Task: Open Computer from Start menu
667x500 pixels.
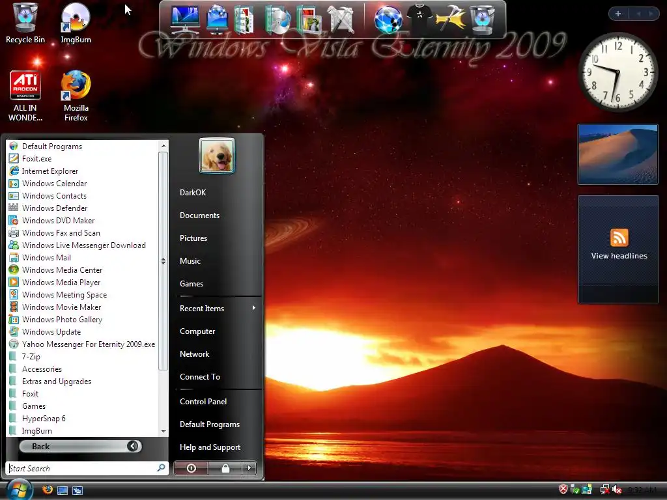Action: pos(197,331)
